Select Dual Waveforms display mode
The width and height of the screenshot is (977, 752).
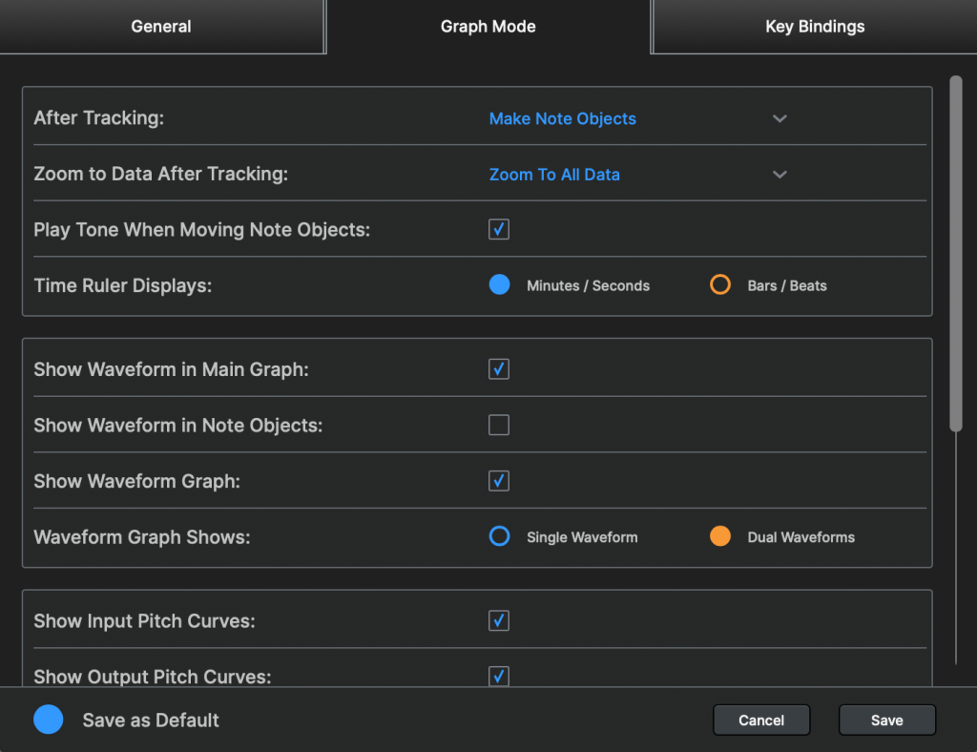pyautogui.click(x=719, y=536)
